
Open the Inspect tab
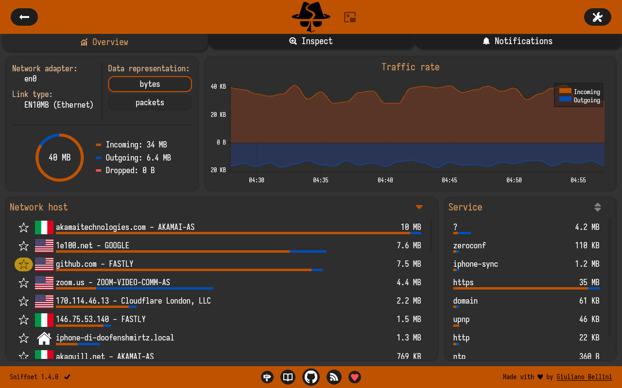coord(311,41)
